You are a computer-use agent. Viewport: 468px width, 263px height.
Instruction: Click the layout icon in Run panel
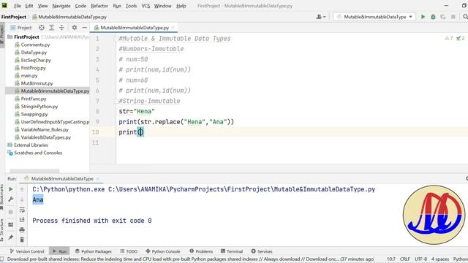[11, 224]
